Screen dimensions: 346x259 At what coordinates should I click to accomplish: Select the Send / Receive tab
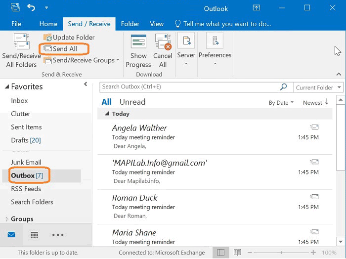coord(89,24)
